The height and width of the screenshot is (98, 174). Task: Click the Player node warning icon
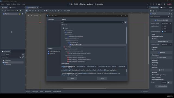20,14
